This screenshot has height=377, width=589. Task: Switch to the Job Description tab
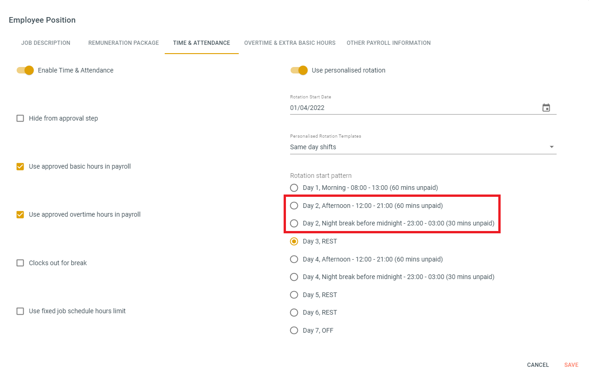[46, 43]
